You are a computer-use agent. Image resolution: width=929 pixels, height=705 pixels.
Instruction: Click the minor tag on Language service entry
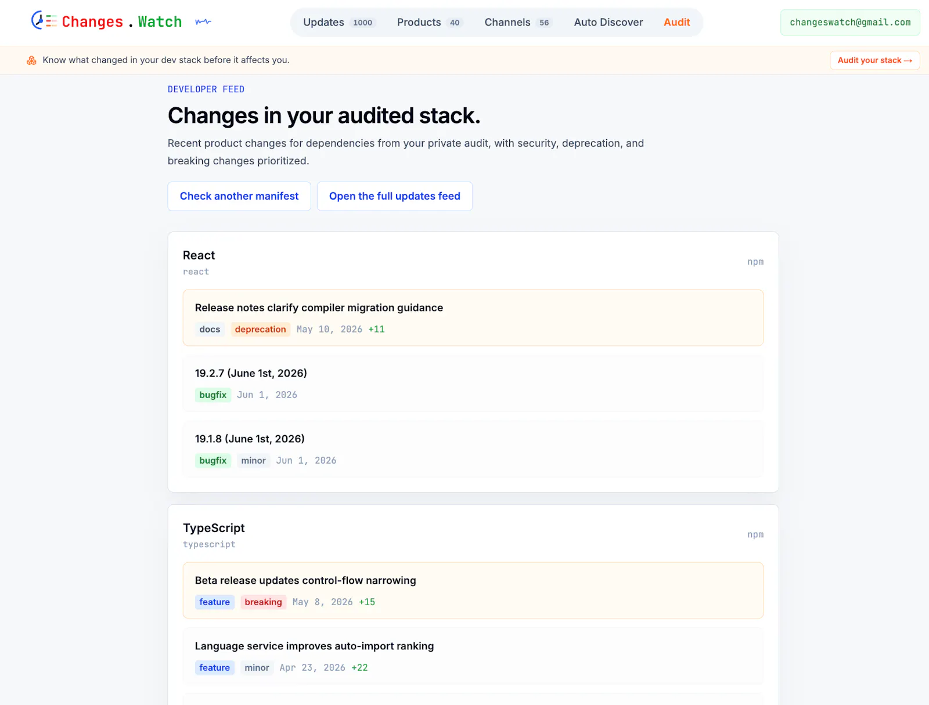(x=257, y=668)
